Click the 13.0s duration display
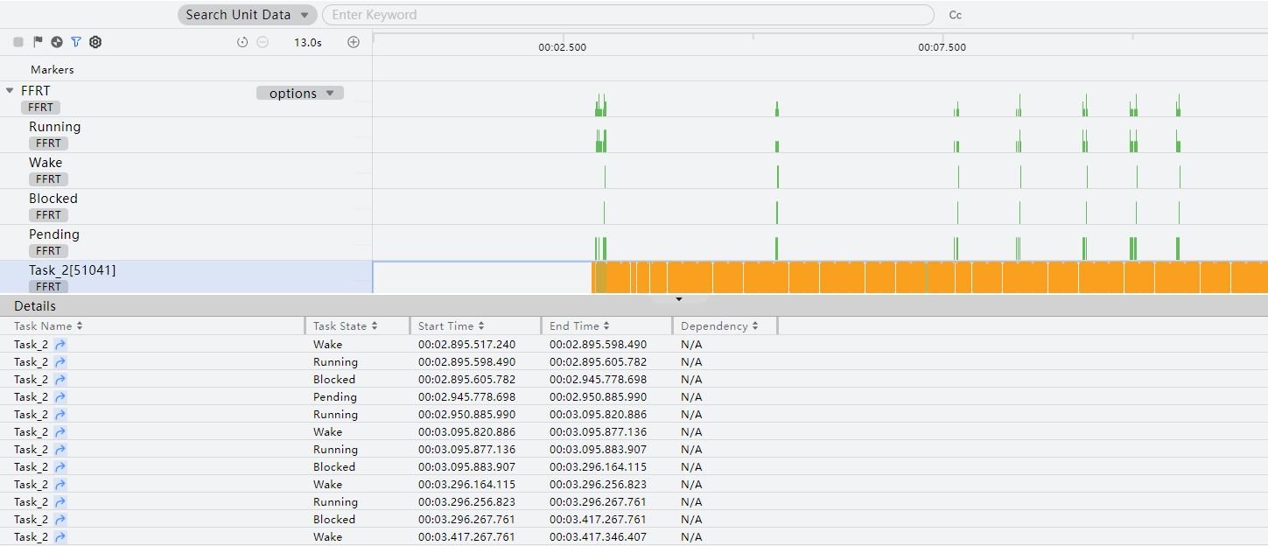This screenshot has width=1268, height=546. (x=307, y=42)
